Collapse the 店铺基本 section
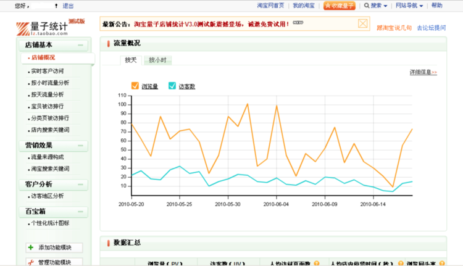This screenshot has height=266, width=463. [x=80, y=45]
